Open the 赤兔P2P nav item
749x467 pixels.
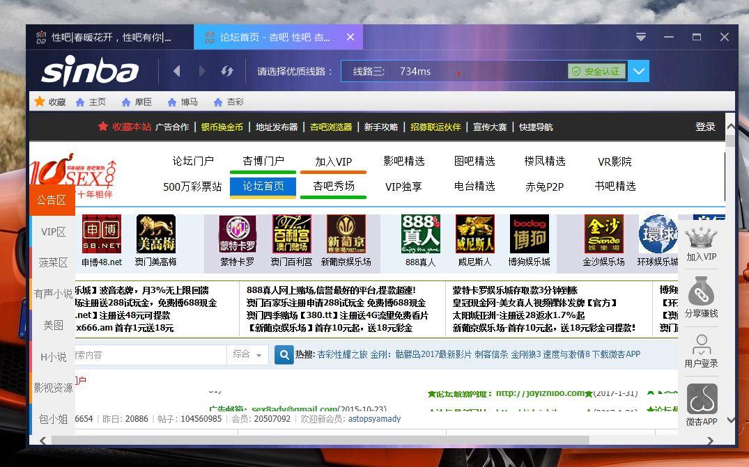click(545, 187)
